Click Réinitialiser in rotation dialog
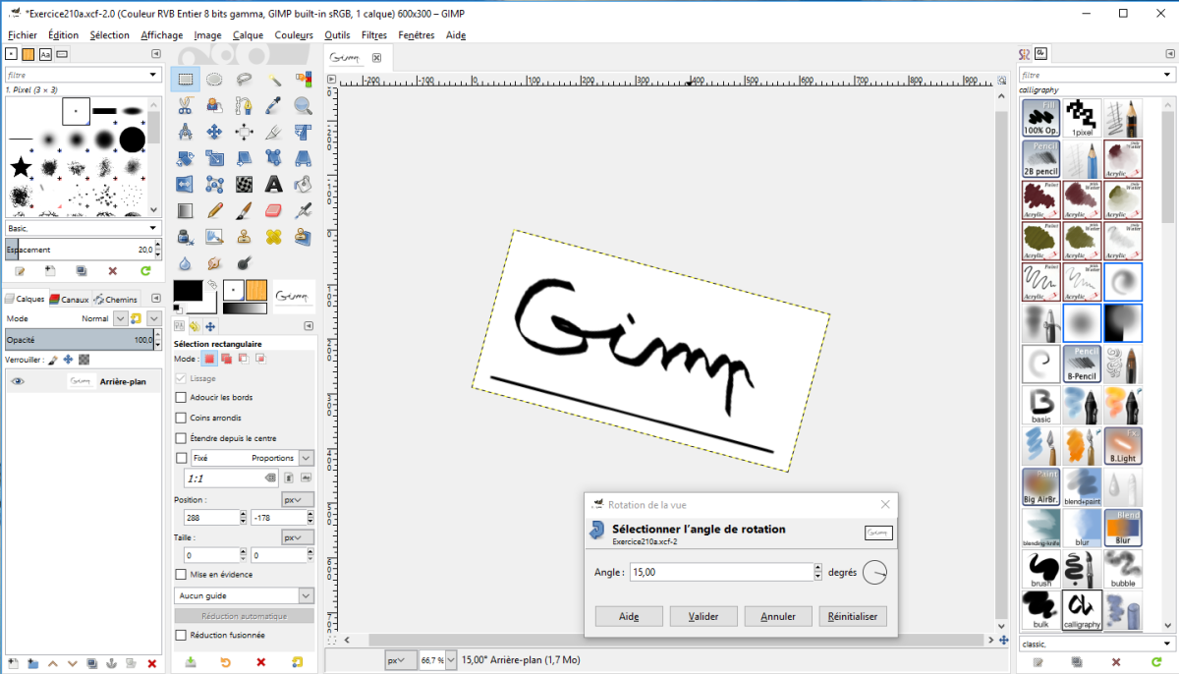The height and width of the screenshot is (674, 1179). tap(854, 616)
